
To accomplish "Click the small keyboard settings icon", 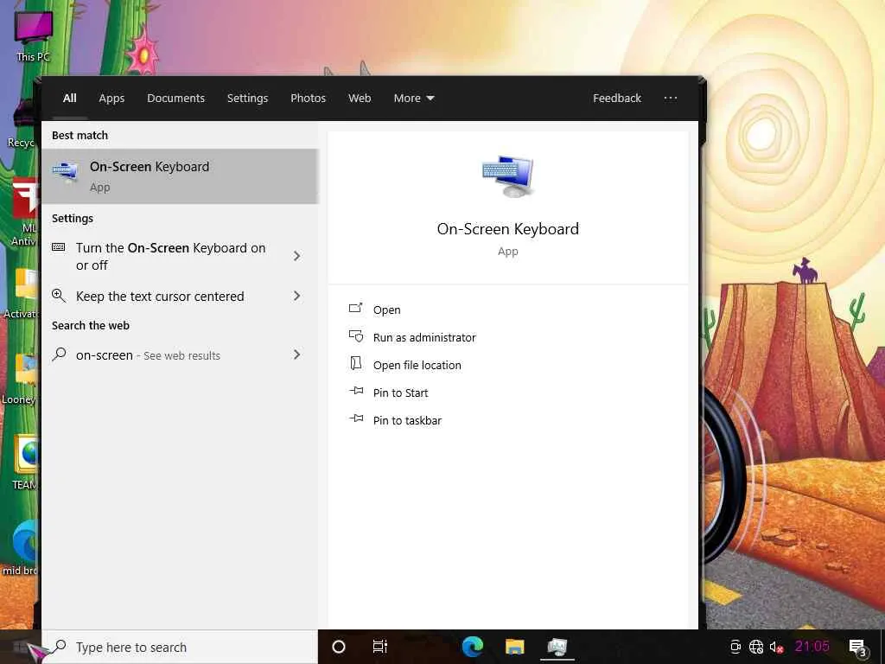I will 59,247.
